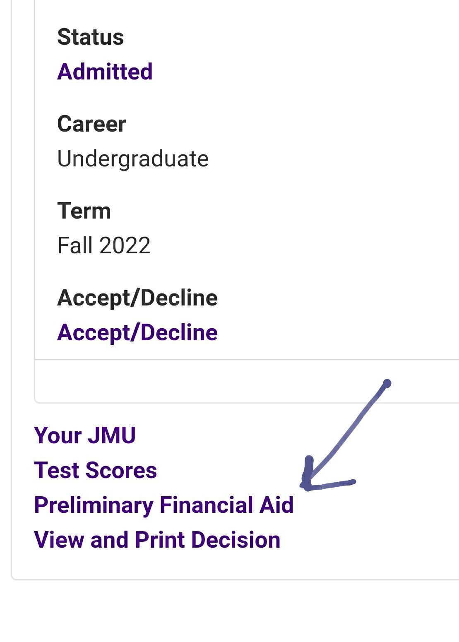Click the Career field label
459x642 pixels.
coord(91,124)
